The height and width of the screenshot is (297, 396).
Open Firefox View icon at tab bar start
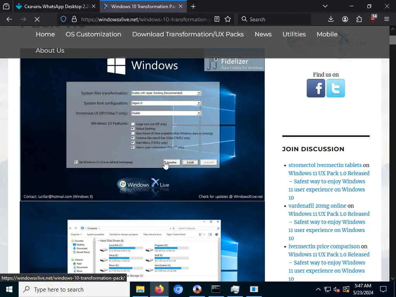tap(6, 7)
